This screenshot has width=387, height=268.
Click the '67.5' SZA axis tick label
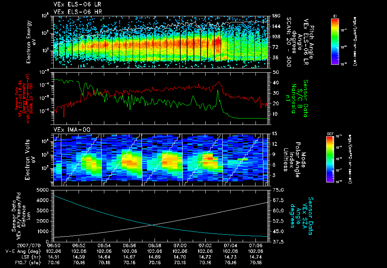pos(278,200)
